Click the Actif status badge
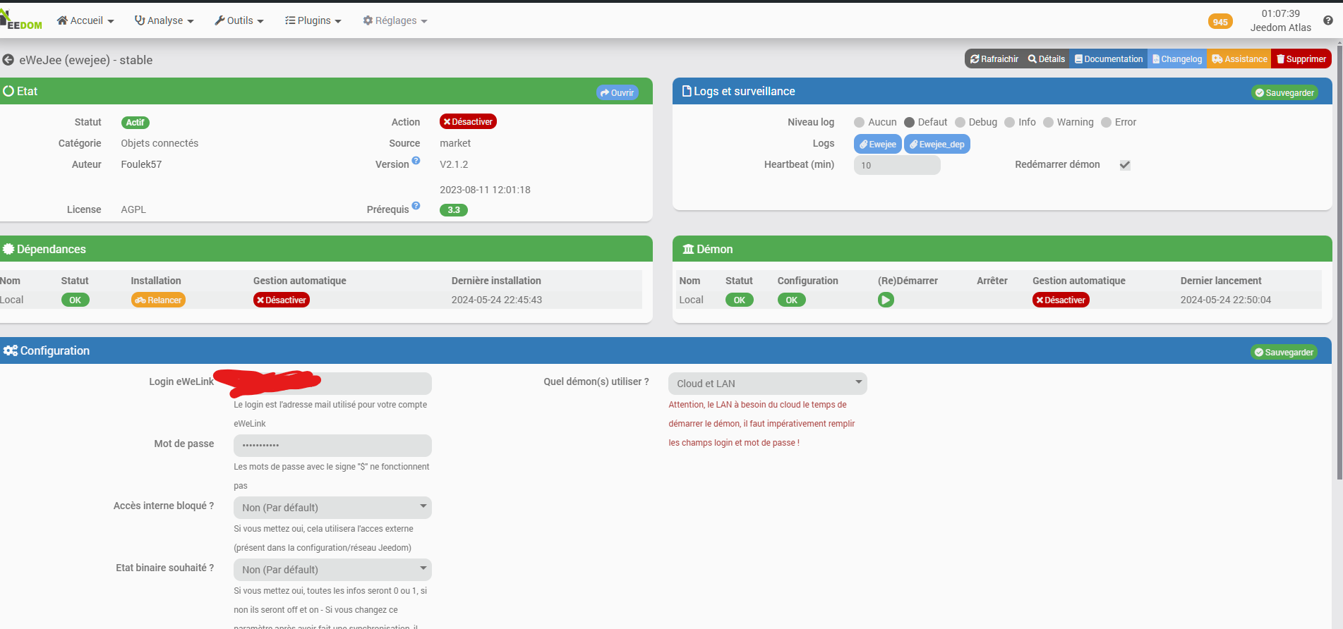 (135, 122)
